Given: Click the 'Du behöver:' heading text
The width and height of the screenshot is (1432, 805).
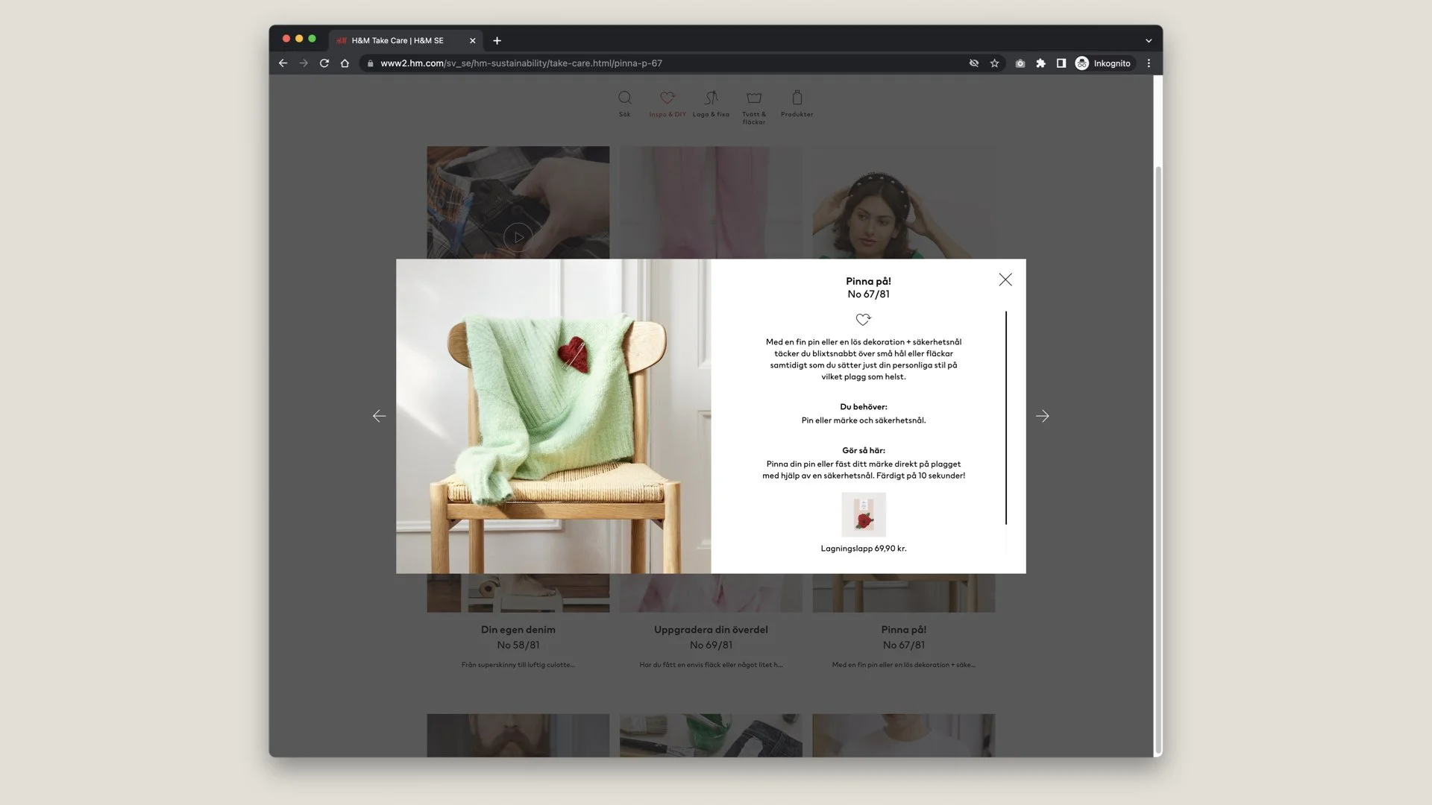Looking at the screenshot, I should (864, 407).
